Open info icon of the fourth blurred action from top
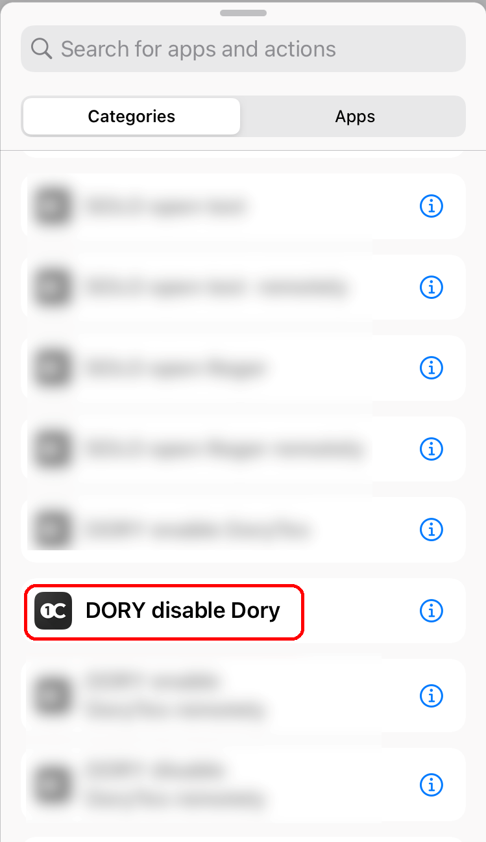486x842 pixels. [431, 449]
